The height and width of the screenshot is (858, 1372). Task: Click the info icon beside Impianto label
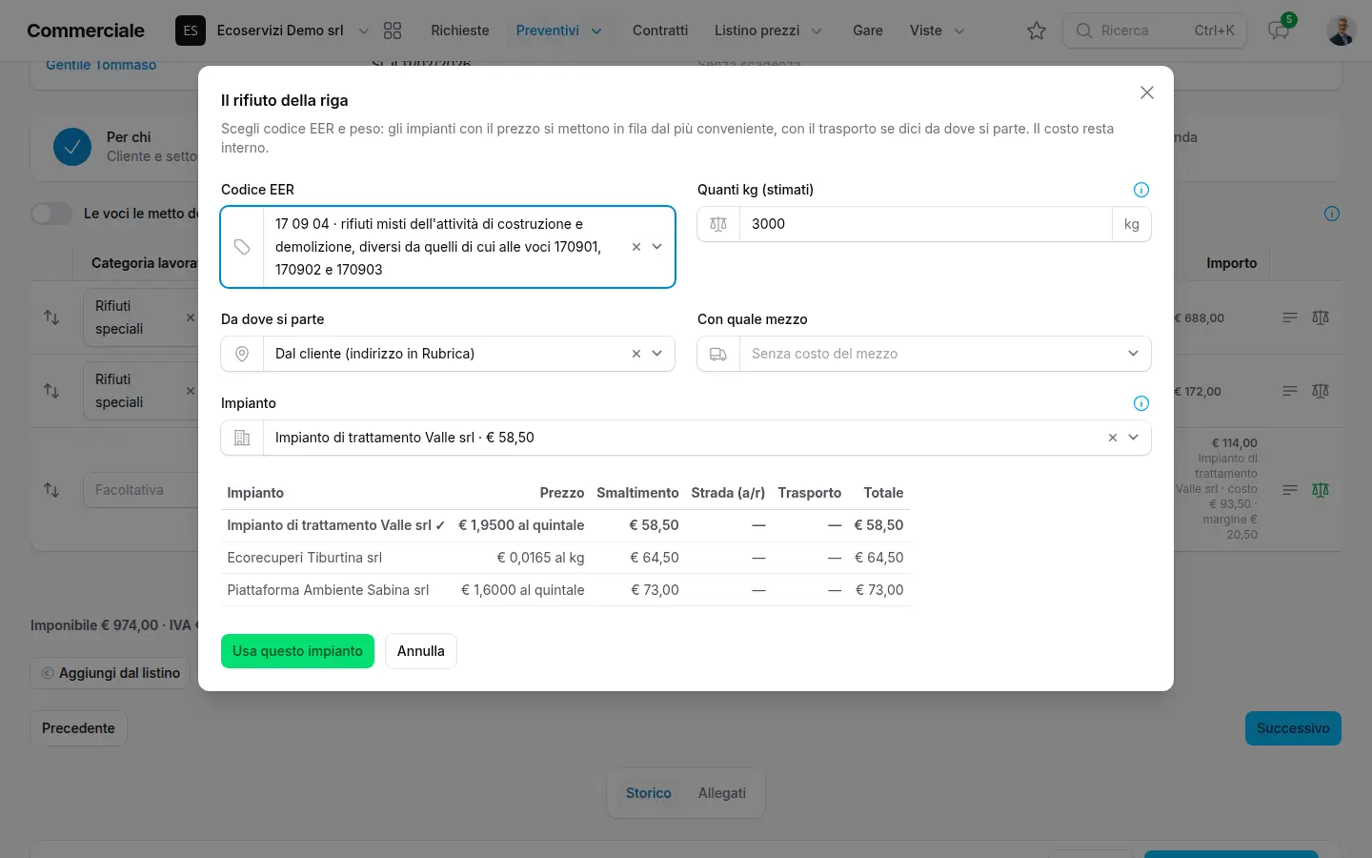1141,403
